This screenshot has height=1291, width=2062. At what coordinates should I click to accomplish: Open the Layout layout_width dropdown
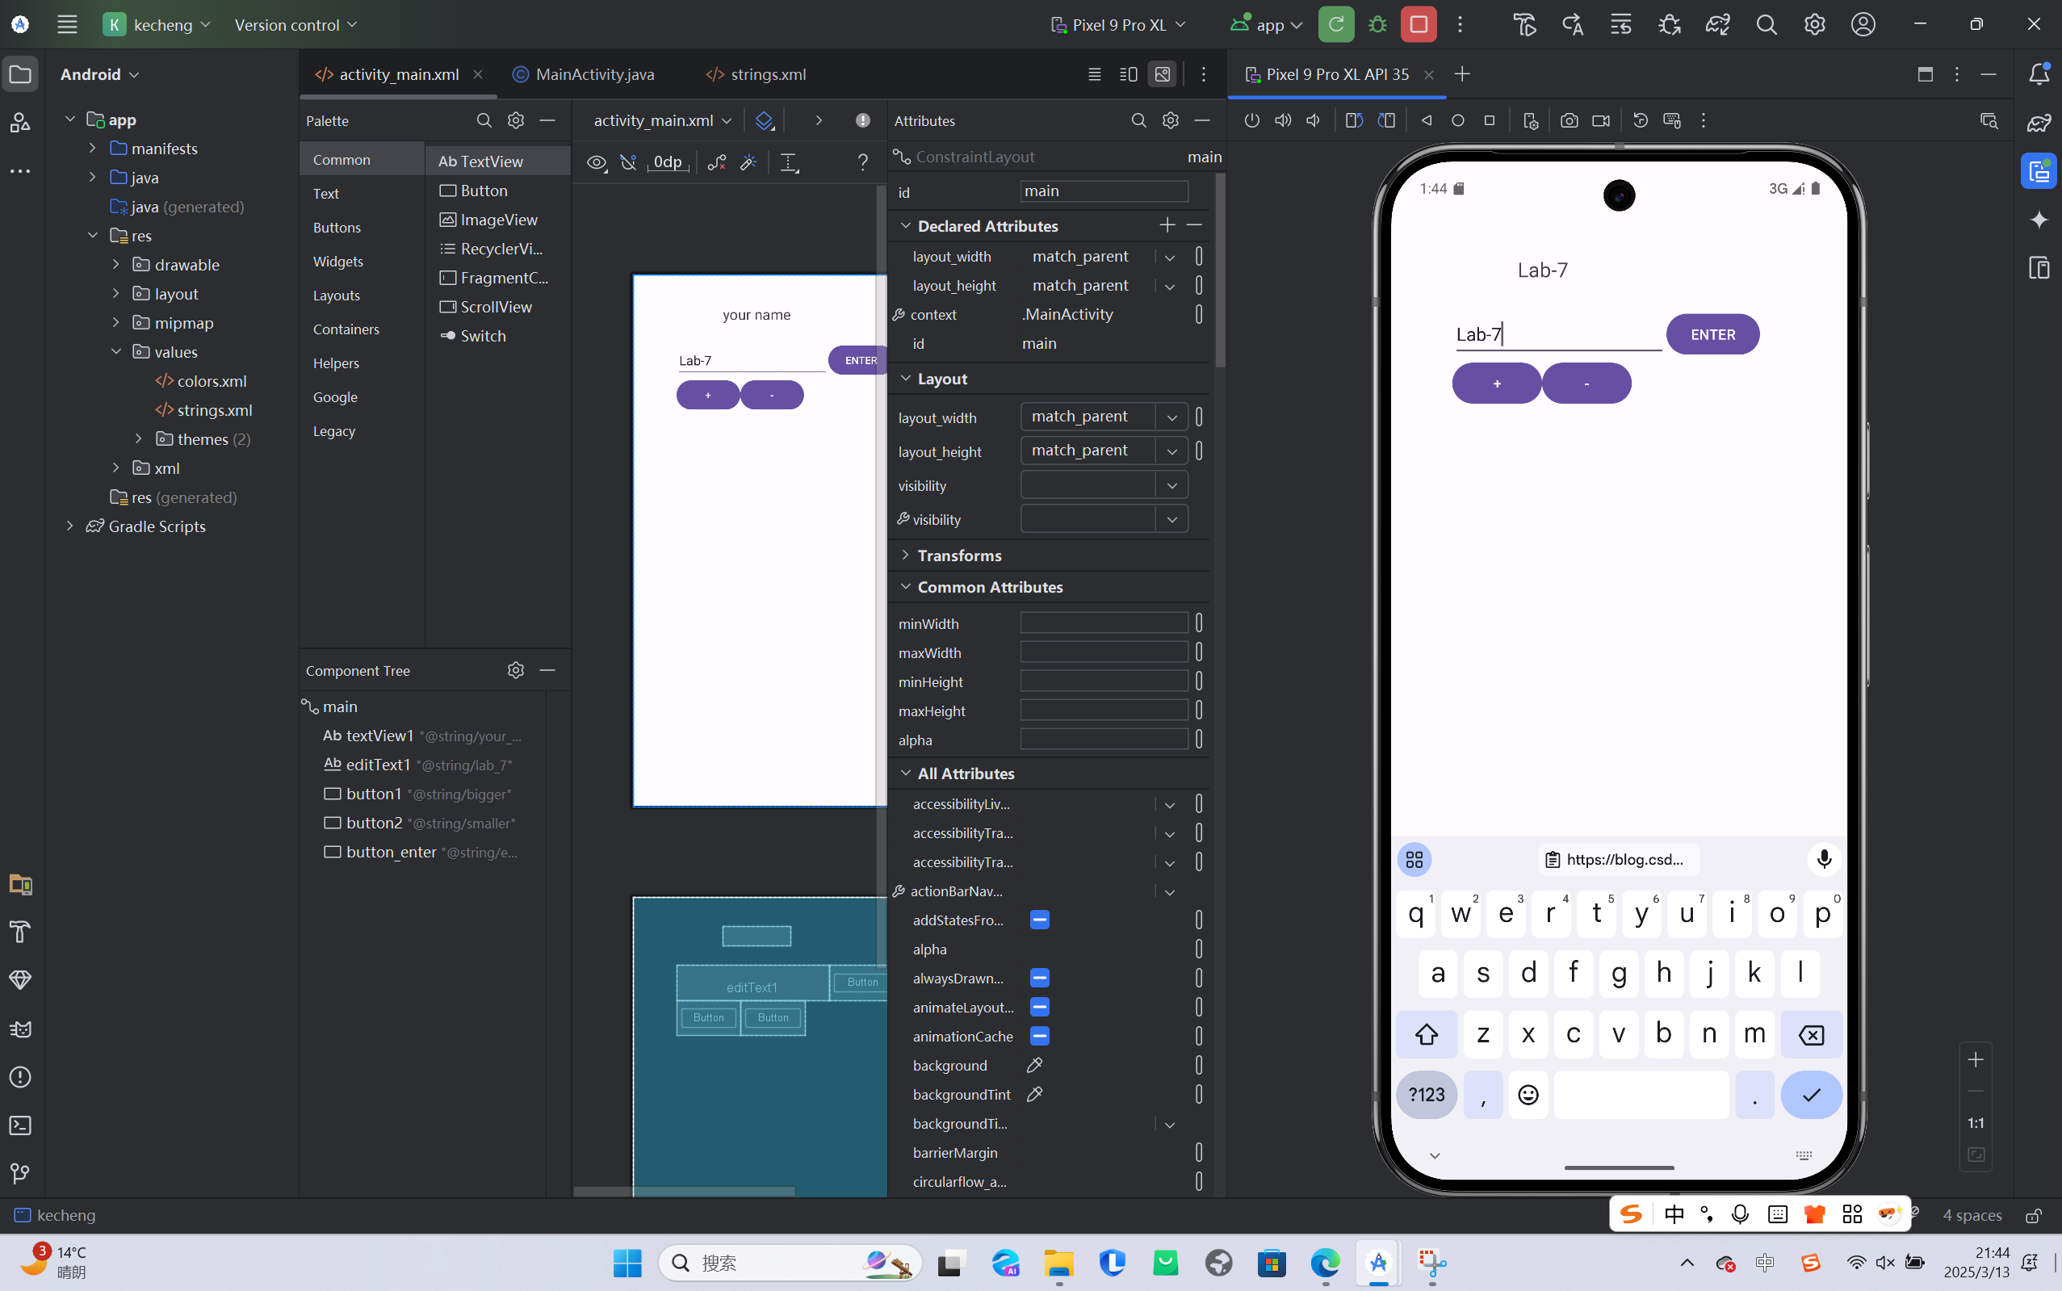click(1171, 417)
